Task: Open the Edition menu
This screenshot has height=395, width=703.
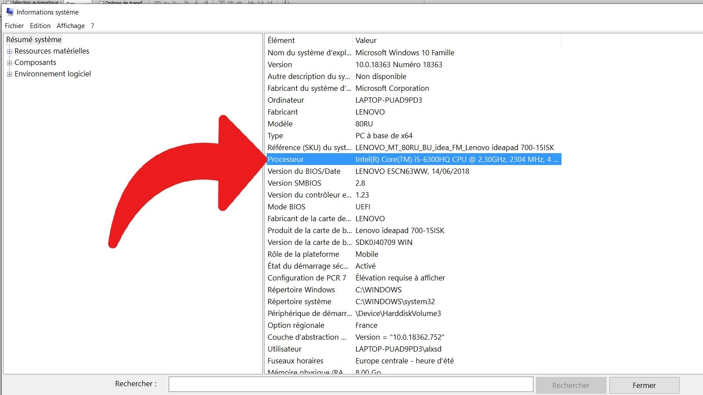Action: (x=40, y=26)
